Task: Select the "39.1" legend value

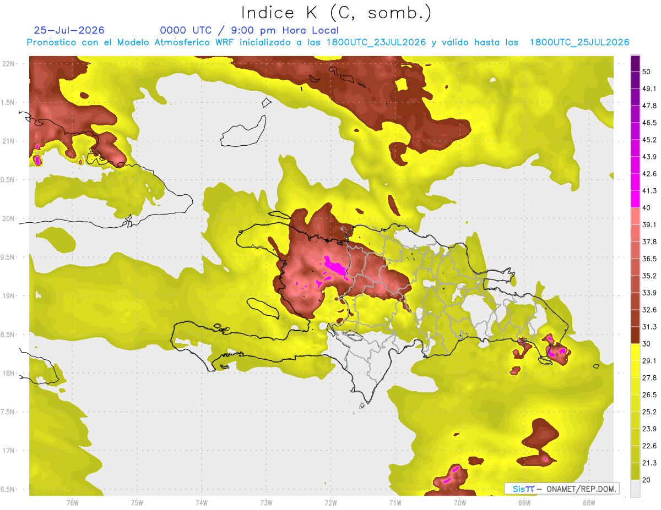Action: pos(649,225)
